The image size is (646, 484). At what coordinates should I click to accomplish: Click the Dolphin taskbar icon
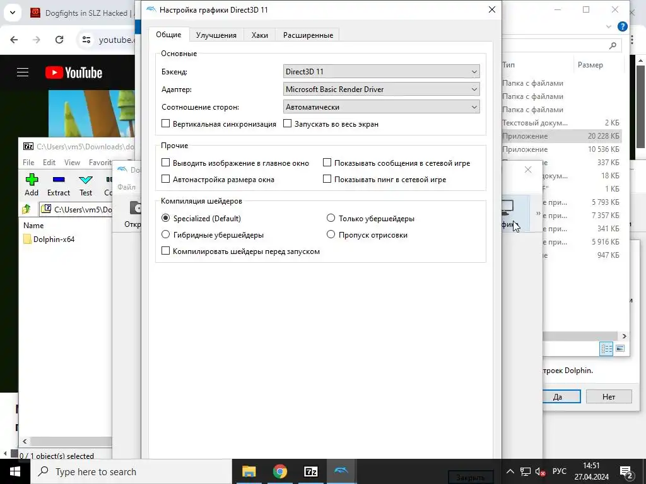(x=341, y=471)
